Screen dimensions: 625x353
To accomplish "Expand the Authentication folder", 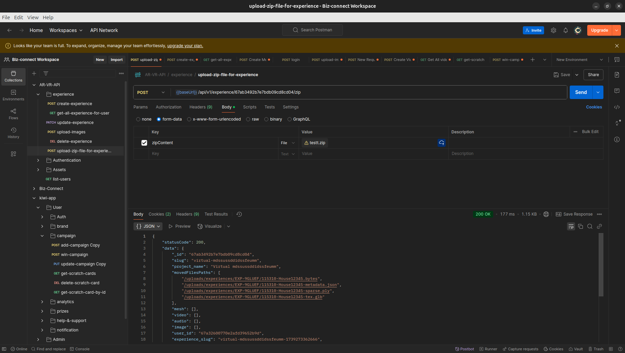I will click(x=38, y=160).
